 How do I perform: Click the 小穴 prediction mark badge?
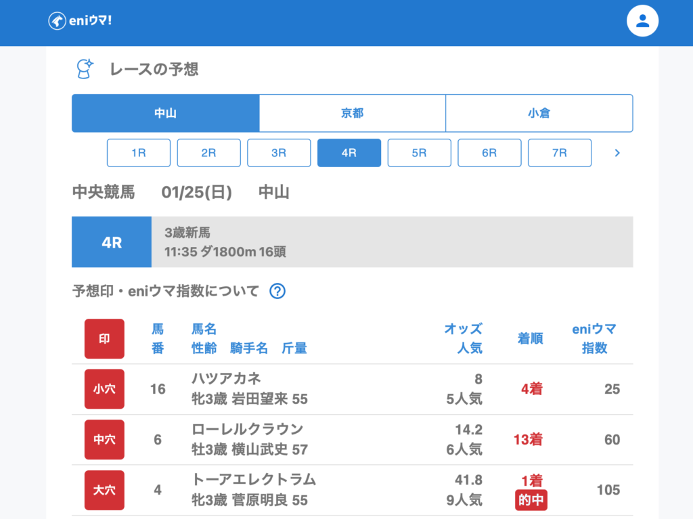104,389
